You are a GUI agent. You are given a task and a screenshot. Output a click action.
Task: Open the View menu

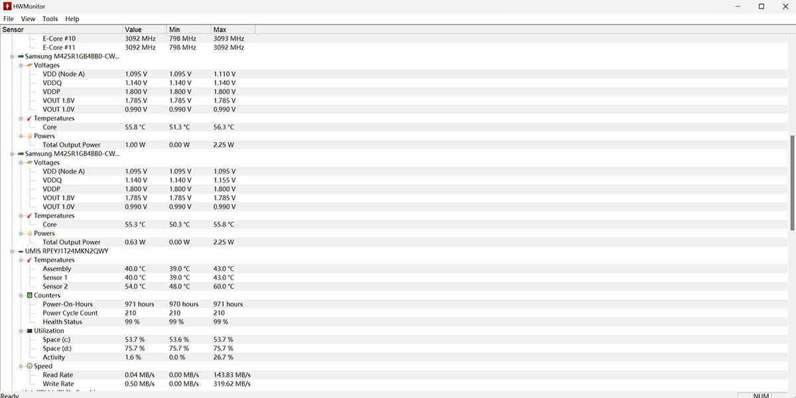[x=28, y=19]
